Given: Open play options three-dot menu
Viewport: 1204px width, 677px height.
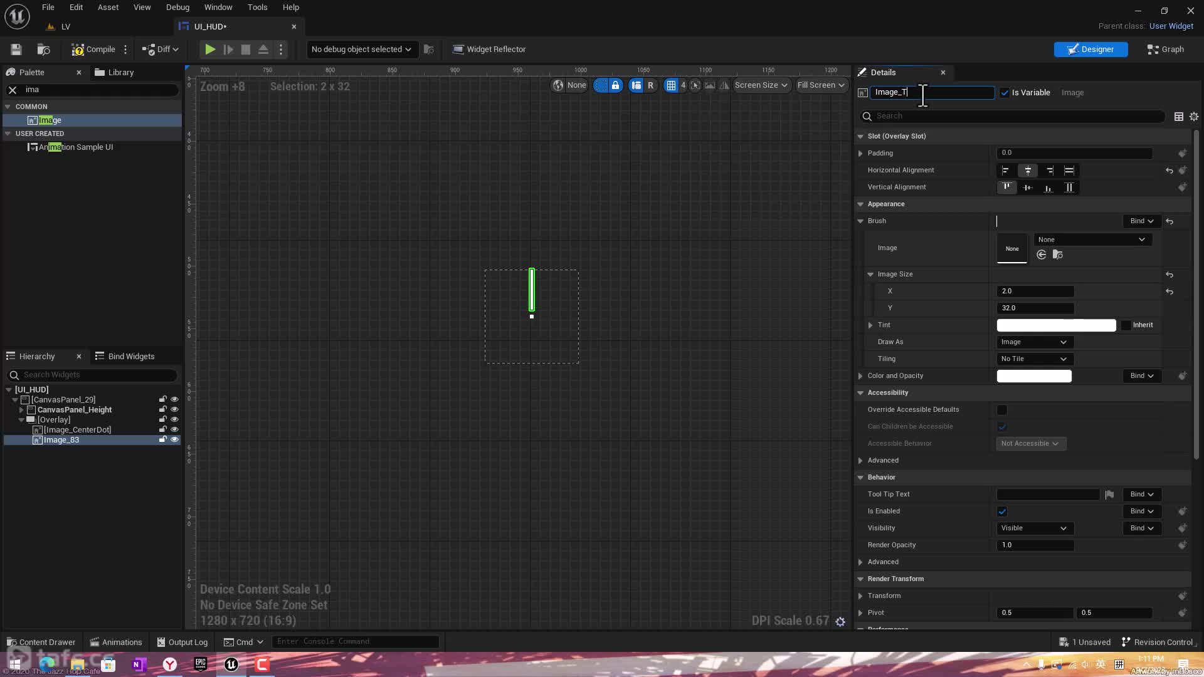Looking at the screenshot, I should 281,50.
